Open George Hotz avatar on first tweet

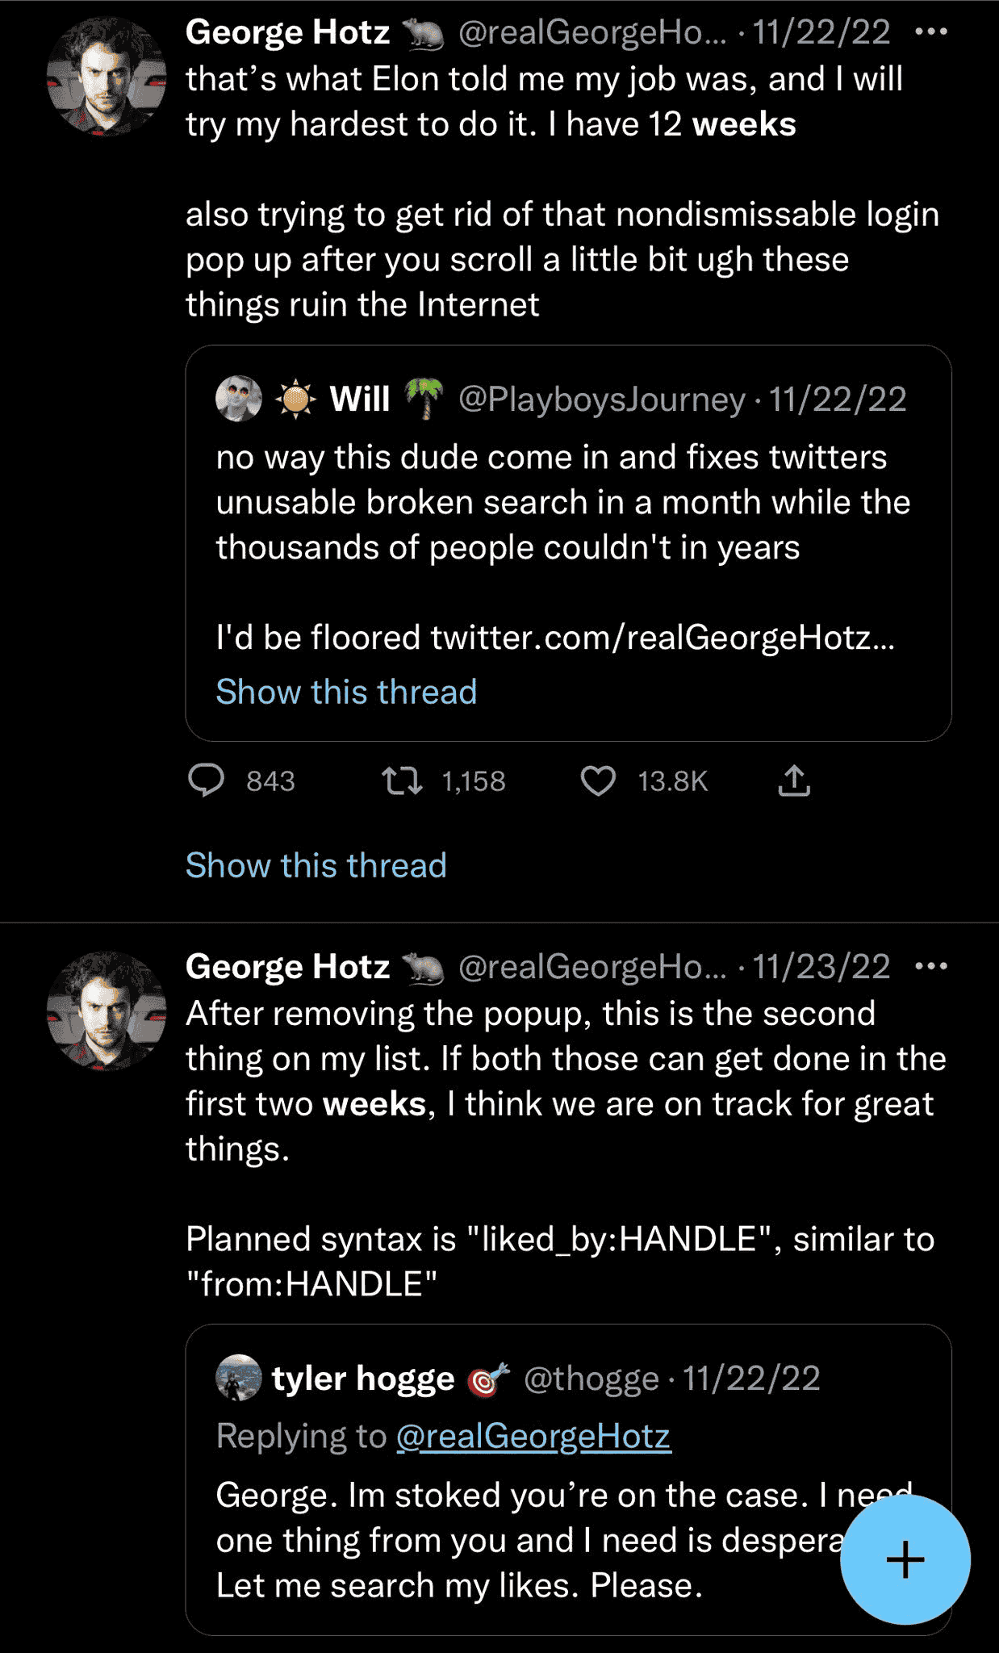click(107, 77)
